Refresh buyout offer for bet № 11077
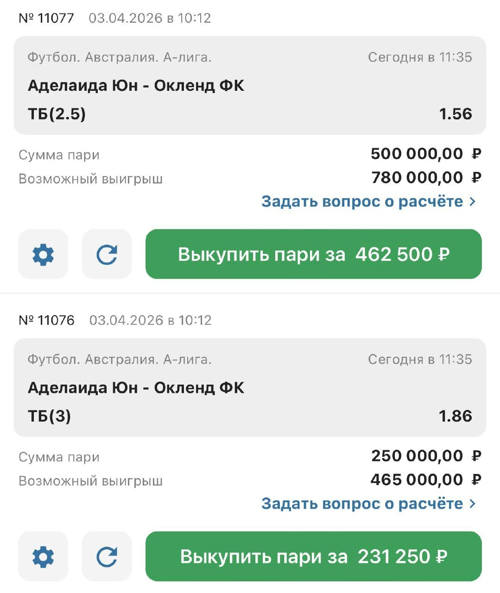 107,254
